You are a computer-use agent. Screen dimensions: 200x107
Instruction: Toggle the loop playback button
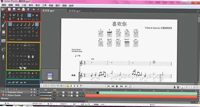click(130, 86)
